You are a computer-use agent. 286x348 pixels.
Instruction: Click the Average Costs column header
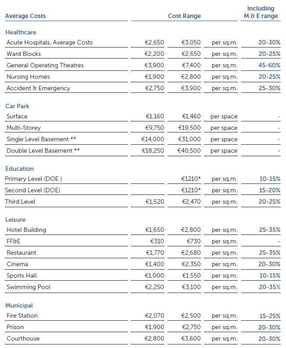25,16
